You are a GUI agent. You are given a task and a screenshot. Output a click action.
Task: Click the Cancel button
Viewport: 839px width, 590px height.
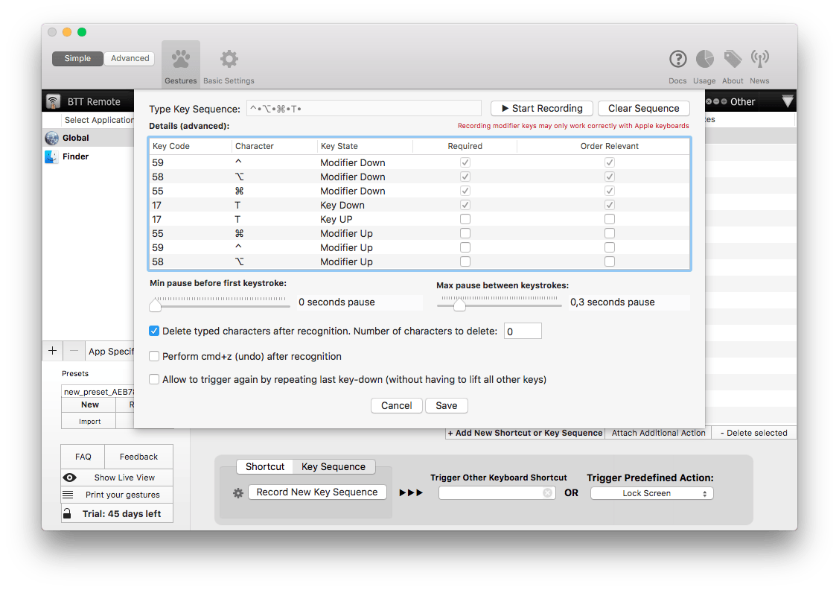pyautogui.click(x=397, y=405)
